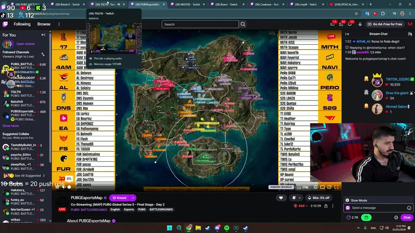
Task: Collapse the Stream Chat panel
Action: click(347, 34)
